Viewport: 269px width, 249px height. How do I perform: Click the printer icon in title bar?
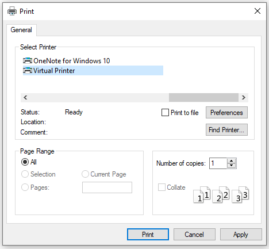point(12,11)
